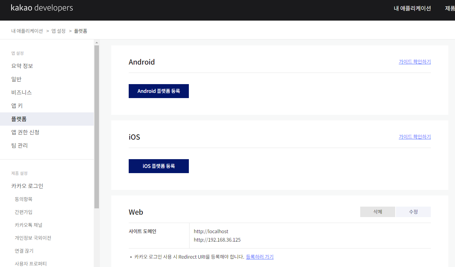Open iOS 가이드 확인하기 link
Screen dimensions: 455x267
(x=415, y=137)
